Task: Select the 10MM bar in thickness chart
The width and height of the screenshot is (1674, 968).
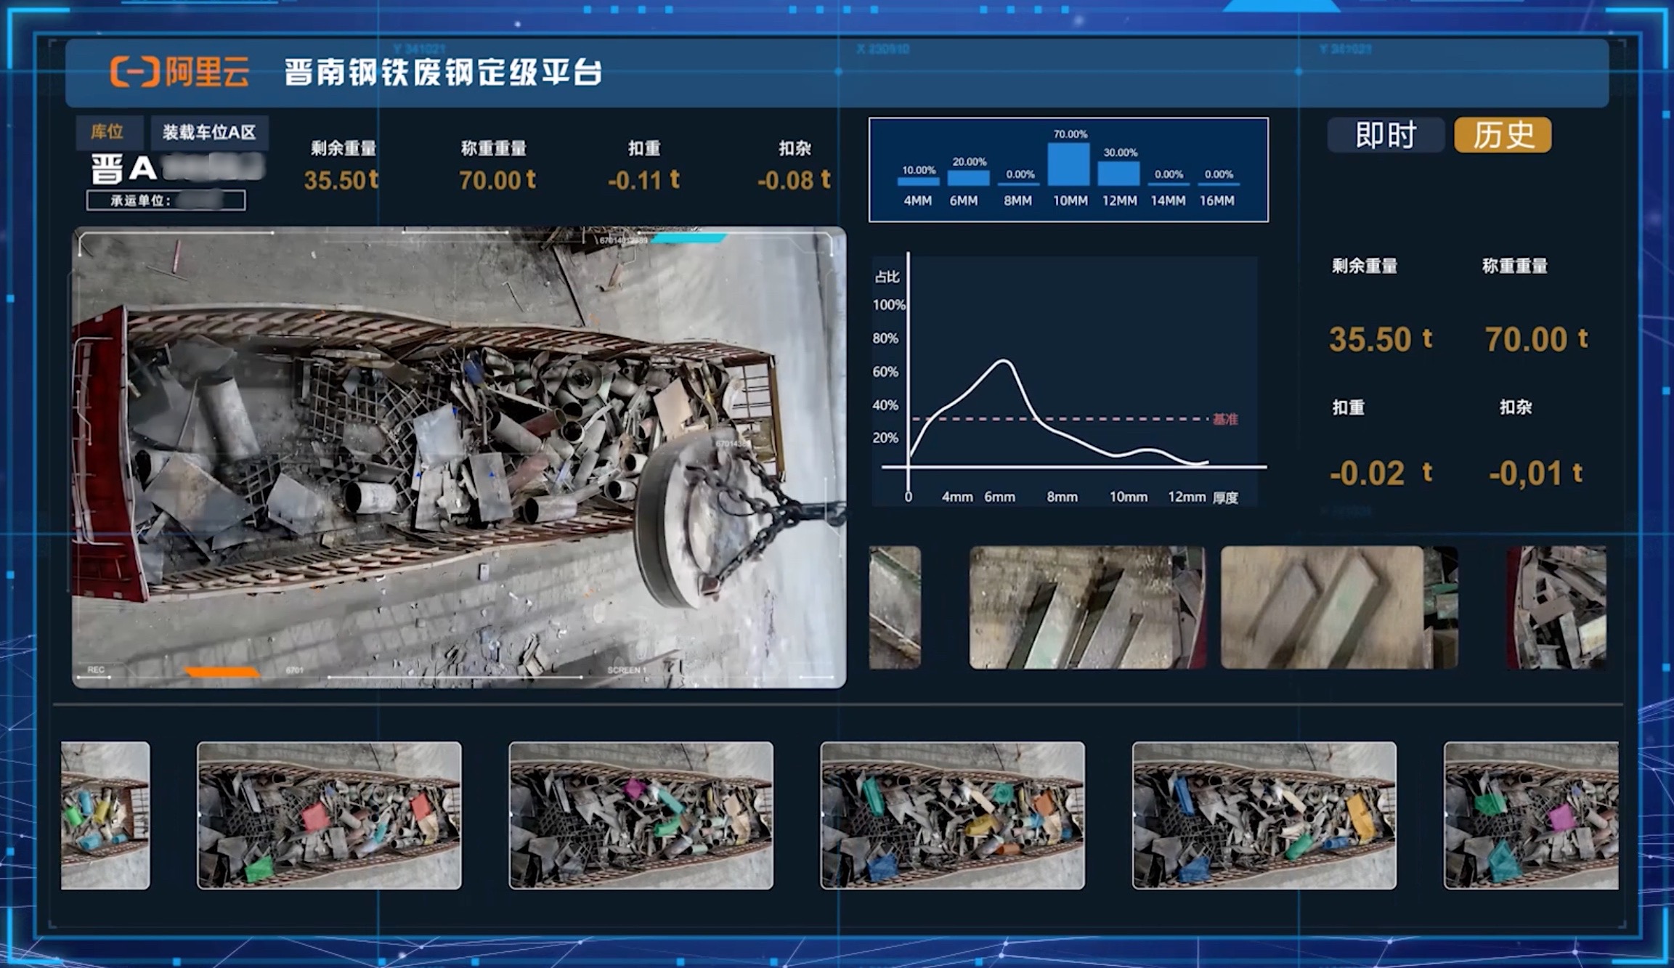Action: click(x=1068, y=164)
